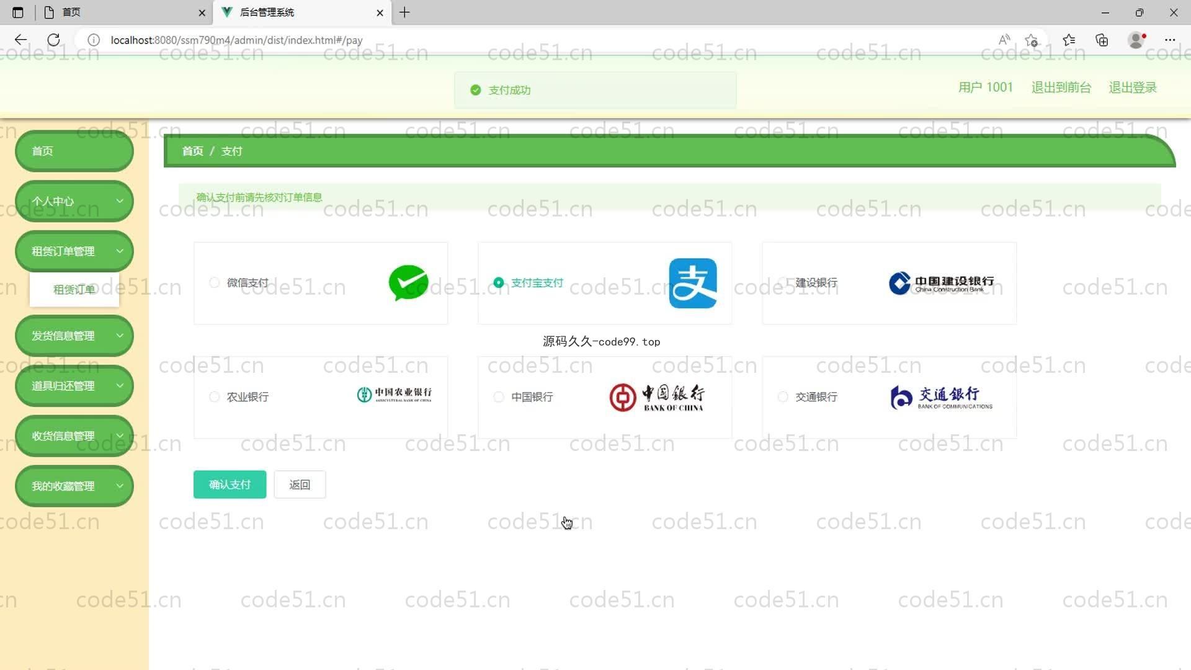
Task: Open the browser collections icon
Action: (x=1102, y=40)
